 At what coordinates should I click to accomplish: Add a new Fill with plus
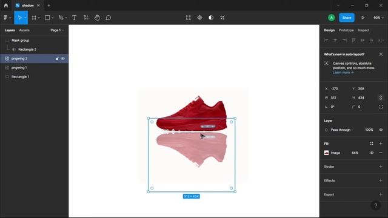pos(381,144)
